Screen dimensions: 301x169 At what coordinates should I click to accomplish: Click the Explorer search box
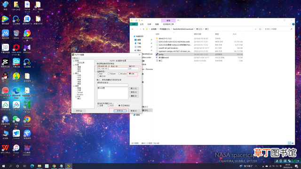pyautogui.click(x=278, y=29)
